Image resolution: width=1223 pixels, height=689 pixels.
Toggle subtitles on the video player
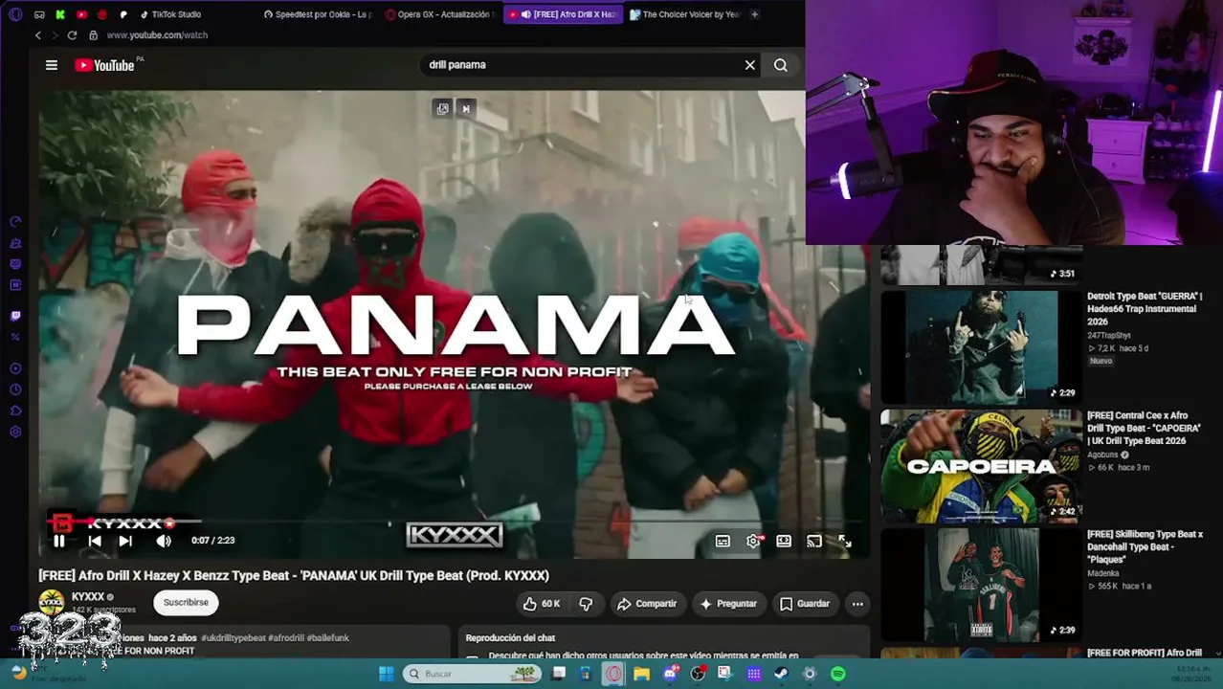click(723, 542)
